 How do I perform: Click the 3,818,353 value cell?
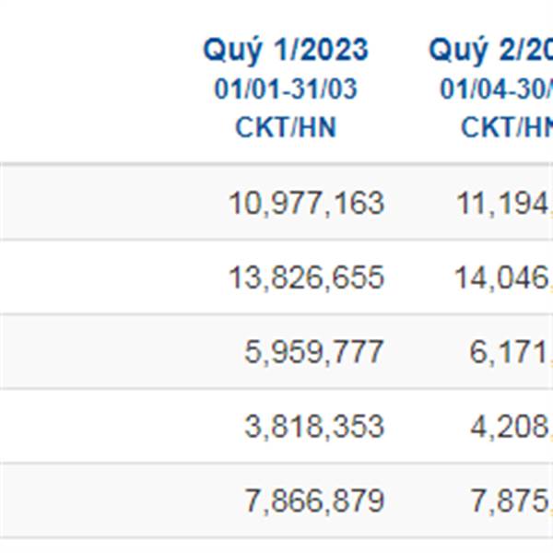click(x=313, y=427)
